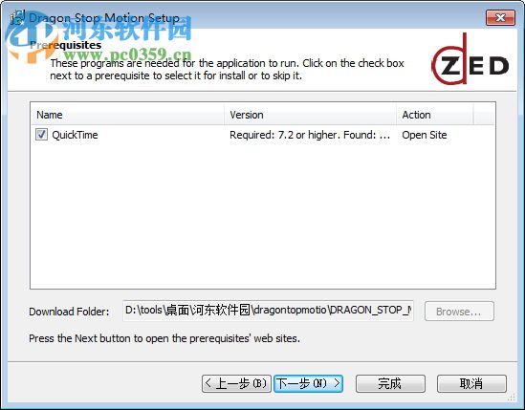Click the Browse... button
This screenshot has width=525, height=410.
(x=459, y=312)
